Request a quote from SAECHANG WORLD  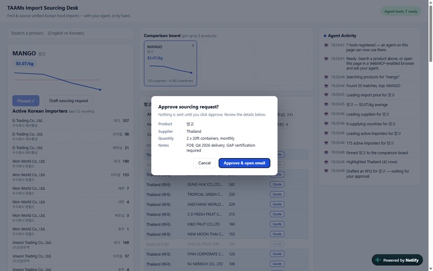[277, 204]
